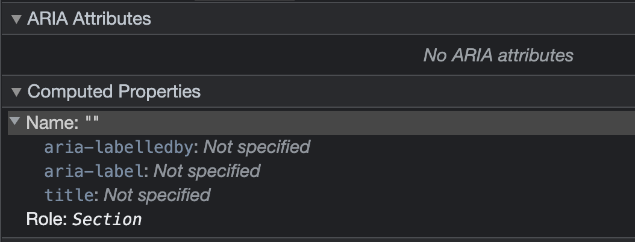Select the Name label in highlighted row
This screenshot has width=635, height=242.
(x=52, y=122)
